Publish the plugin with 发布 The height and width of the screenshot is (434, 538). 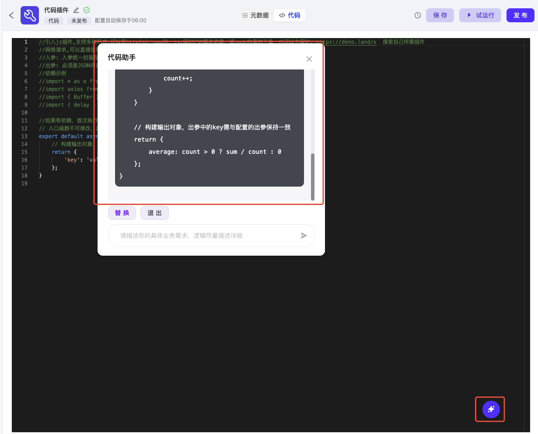(520, 15)
